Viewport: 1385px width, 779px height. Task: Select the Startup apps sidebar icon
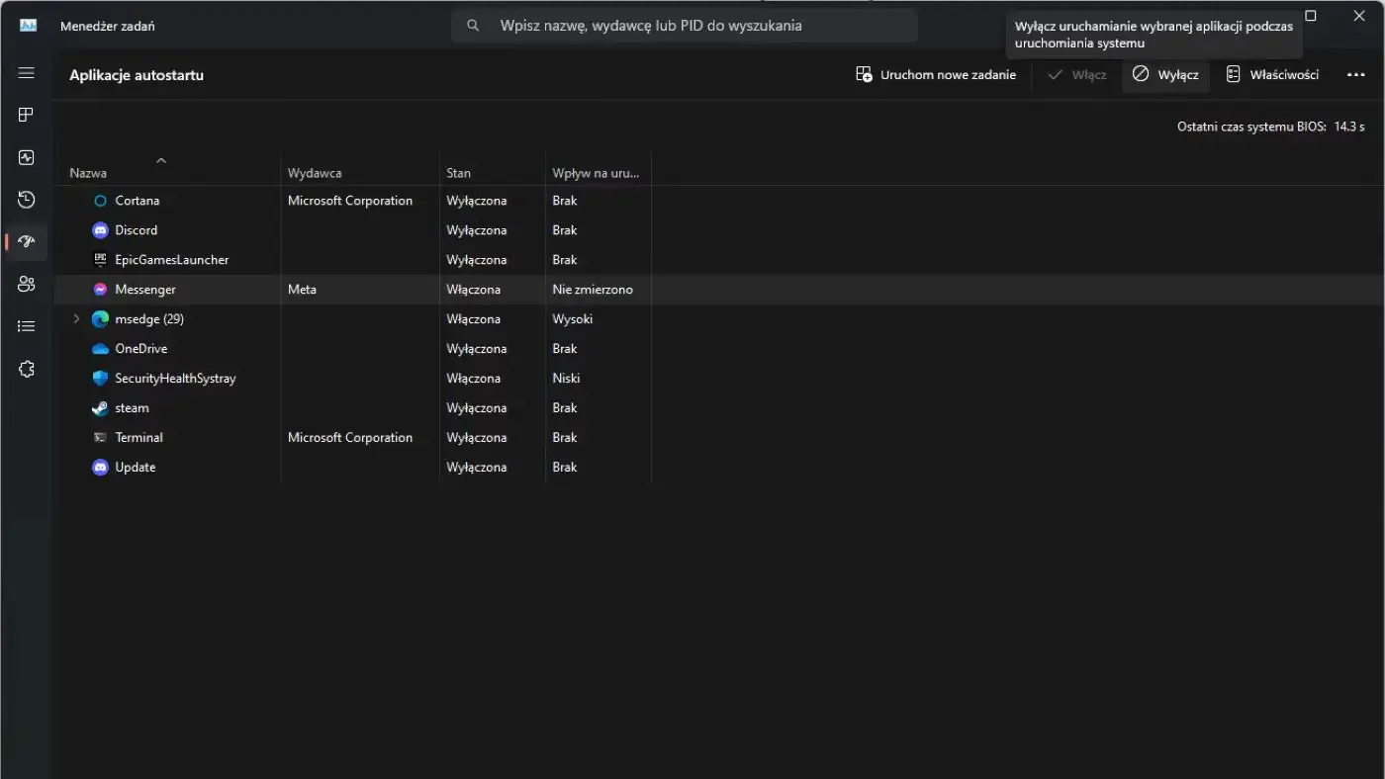27,241
